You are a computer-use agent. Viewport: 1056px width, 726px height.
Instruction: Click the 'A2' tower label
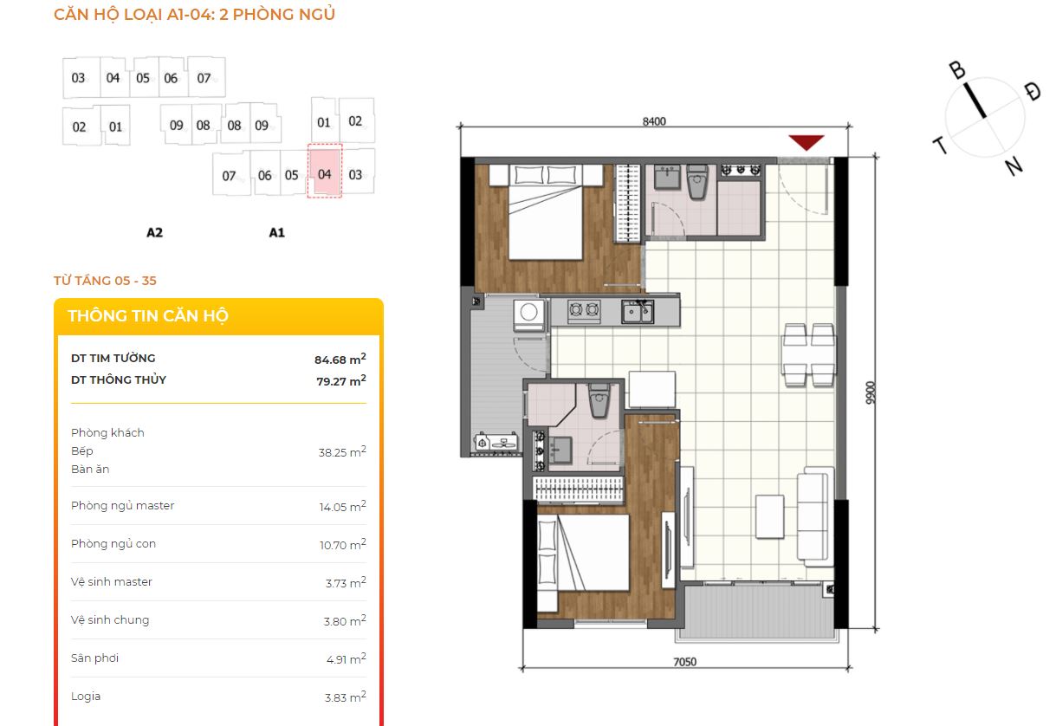click(155, 232)
